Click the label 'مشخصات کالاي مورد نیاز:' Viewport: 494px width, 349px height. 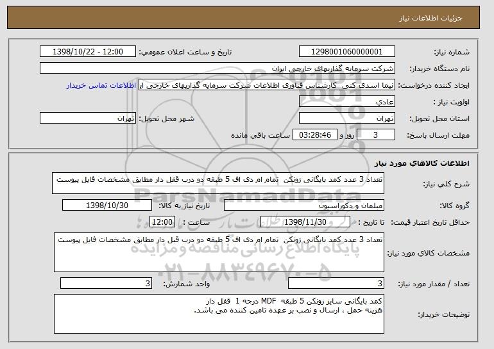pos(428,253)
